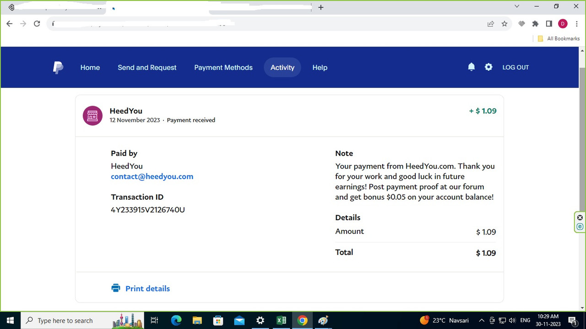Click the HeedYou transaction title
586x329 pixels.
(x=126, y=111)
